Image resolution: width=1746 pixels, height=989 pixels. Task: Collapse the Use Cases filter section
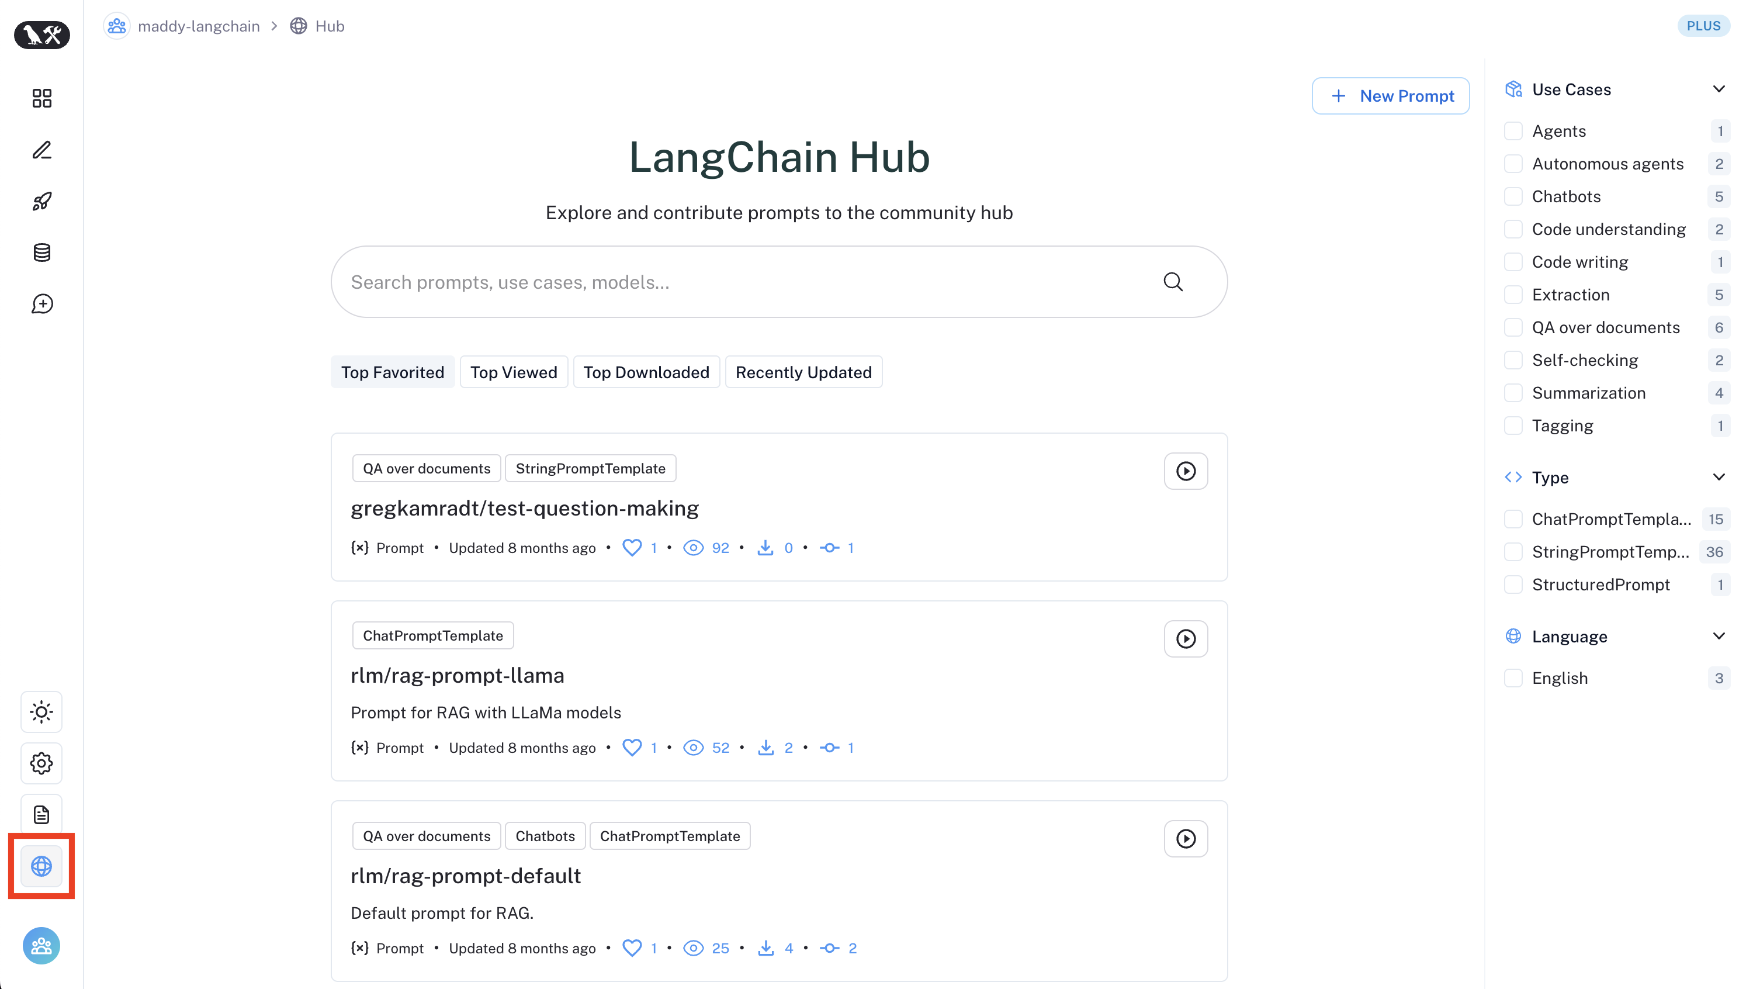(1718, 89)
